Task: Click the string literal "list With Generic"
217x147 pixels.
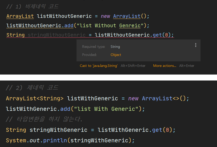Action: point(106,109)
